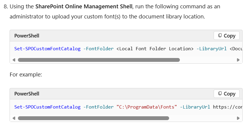Click horizontal scrollbar thumb of first code block
Viewport: 245px width, 124px height.
tap(99, 60)
